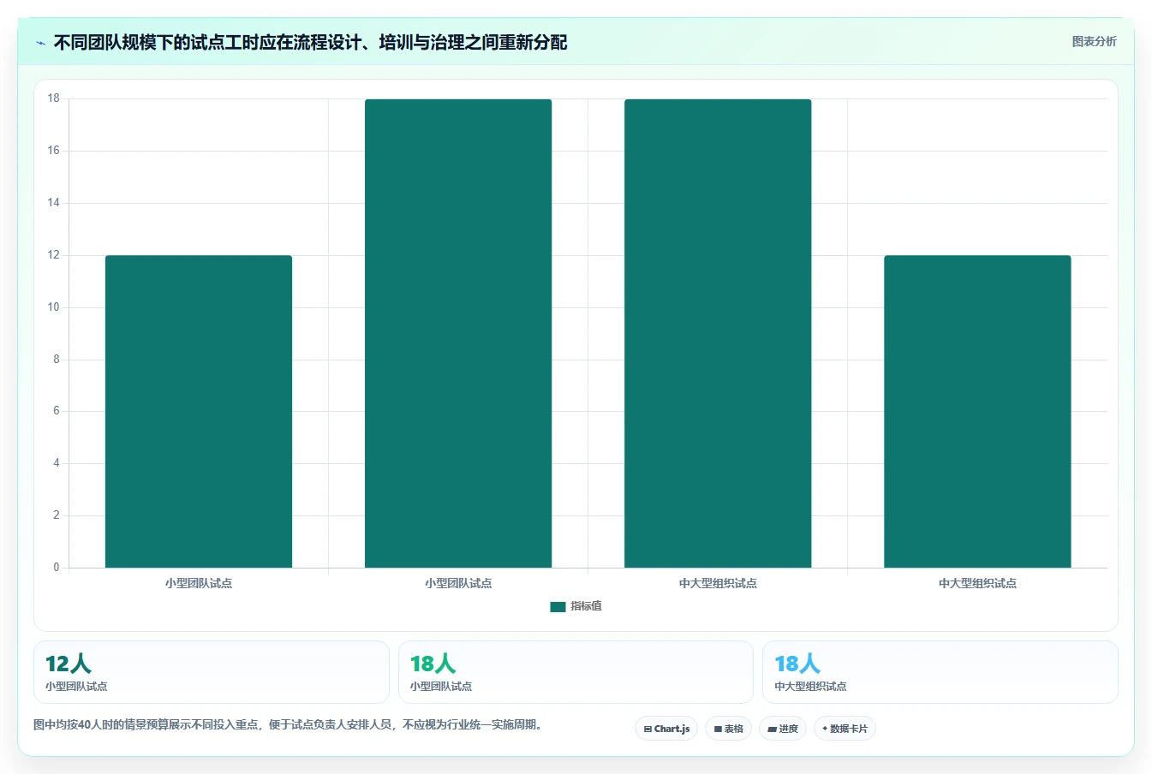Click the y-axis value 2
Image resolution: width=1152 pixels, height=774 pixels.
tap(57, 515)
